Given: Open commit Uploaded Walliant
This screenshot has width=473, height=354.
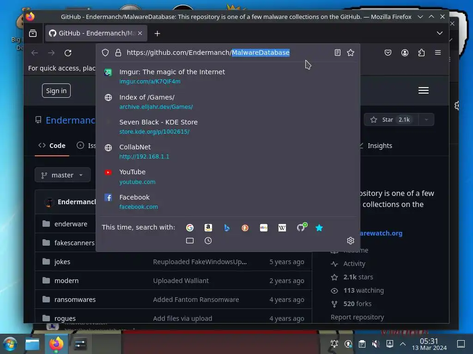Looking at the screenshot, I should coord(181,281).
